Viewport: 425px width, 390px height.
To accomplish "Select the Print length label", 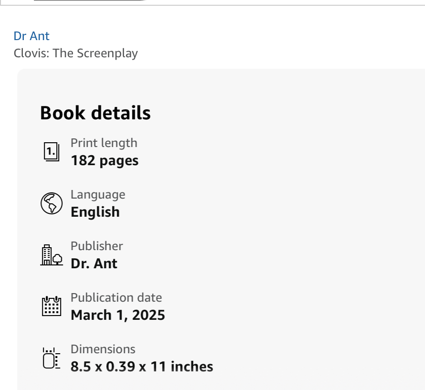I will [104, 143].
